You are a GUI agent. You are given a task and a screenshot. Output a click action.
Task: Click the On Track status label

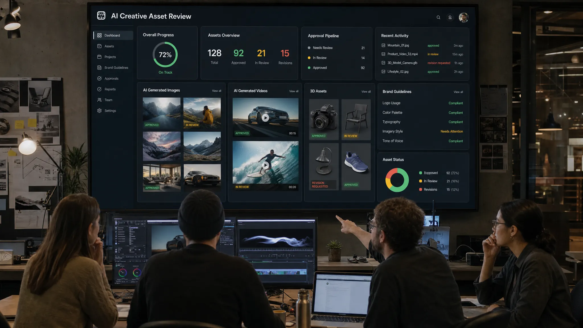(165, 72)
